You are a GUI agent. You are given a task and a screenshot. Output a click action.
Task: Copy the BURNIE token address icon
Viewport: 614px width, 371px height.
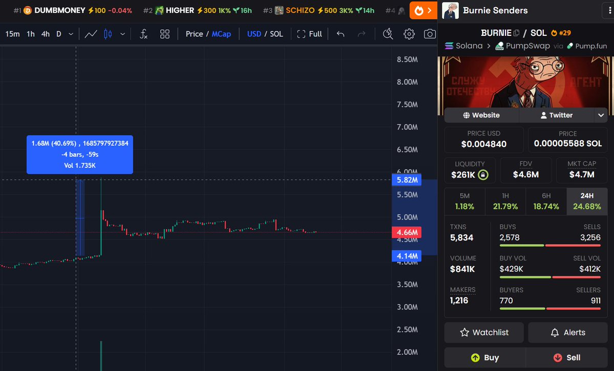coord(516,33)
